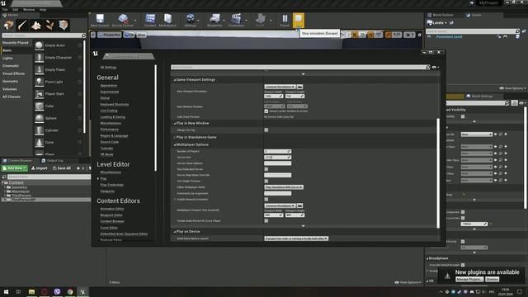Open Build Game Before Launch dropdown
The image size is (528, 297).
tap(296, 238)
